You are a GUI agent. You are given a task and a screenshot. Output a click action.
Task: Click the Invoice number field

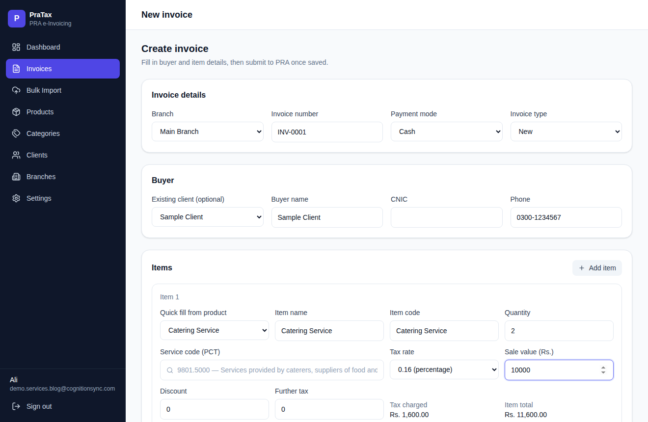pos(327,132)
